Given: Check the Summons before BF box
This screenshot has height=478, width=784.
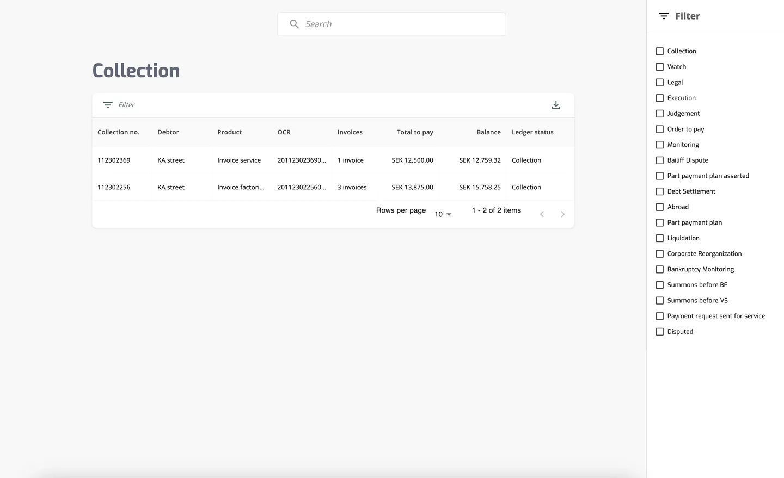Looking at the screenshot, I should pyautogui.click(x=660, y=285).
